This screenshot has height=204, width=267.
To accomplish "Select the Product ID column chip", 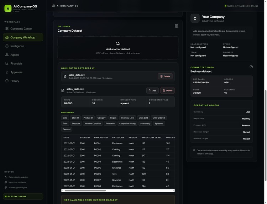I will tap(88, 118).
